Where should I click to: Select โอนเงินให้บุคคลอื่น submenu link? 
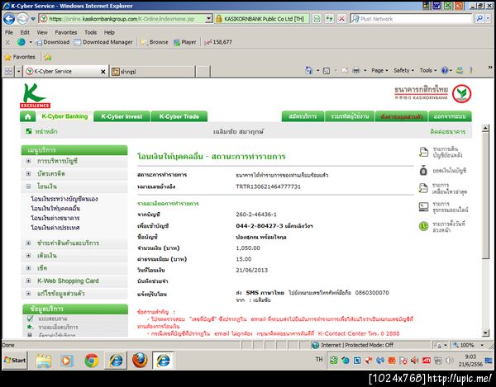coord(55,208)
